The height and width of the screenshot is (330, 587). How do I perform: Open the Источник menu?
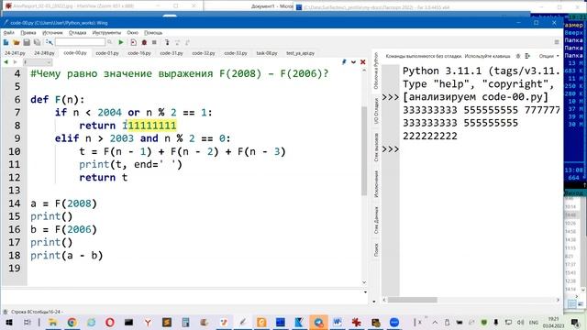coord(52,33)
